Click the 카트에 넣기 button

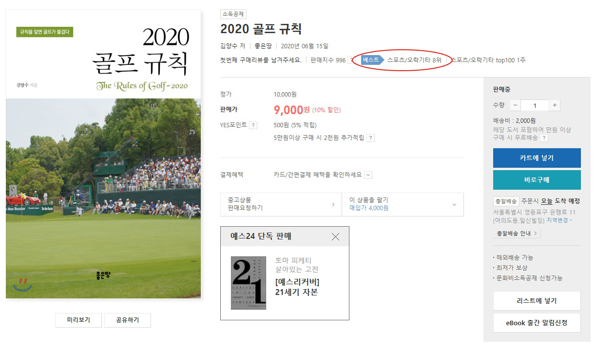(x=537, y=158)
